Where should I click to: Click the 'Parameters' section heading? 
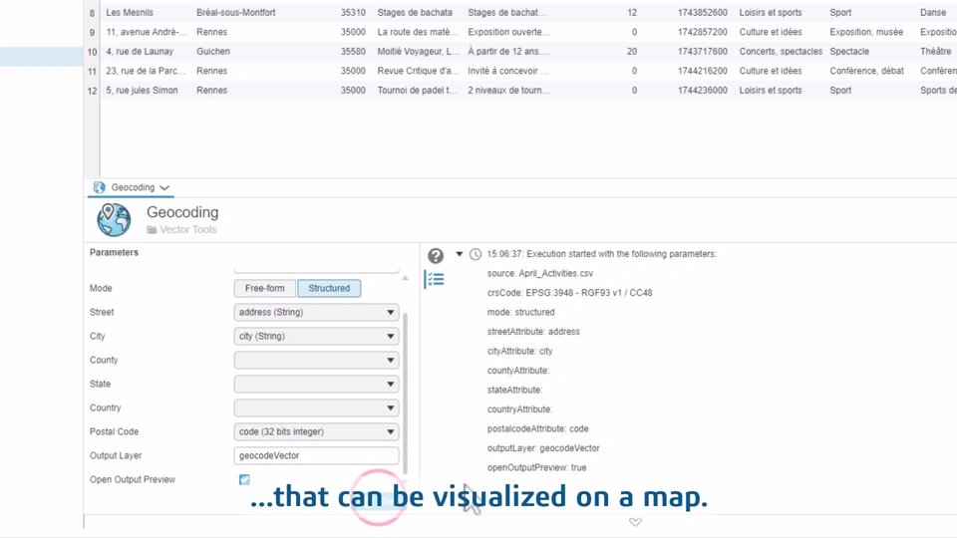click(x=114, y=252)
